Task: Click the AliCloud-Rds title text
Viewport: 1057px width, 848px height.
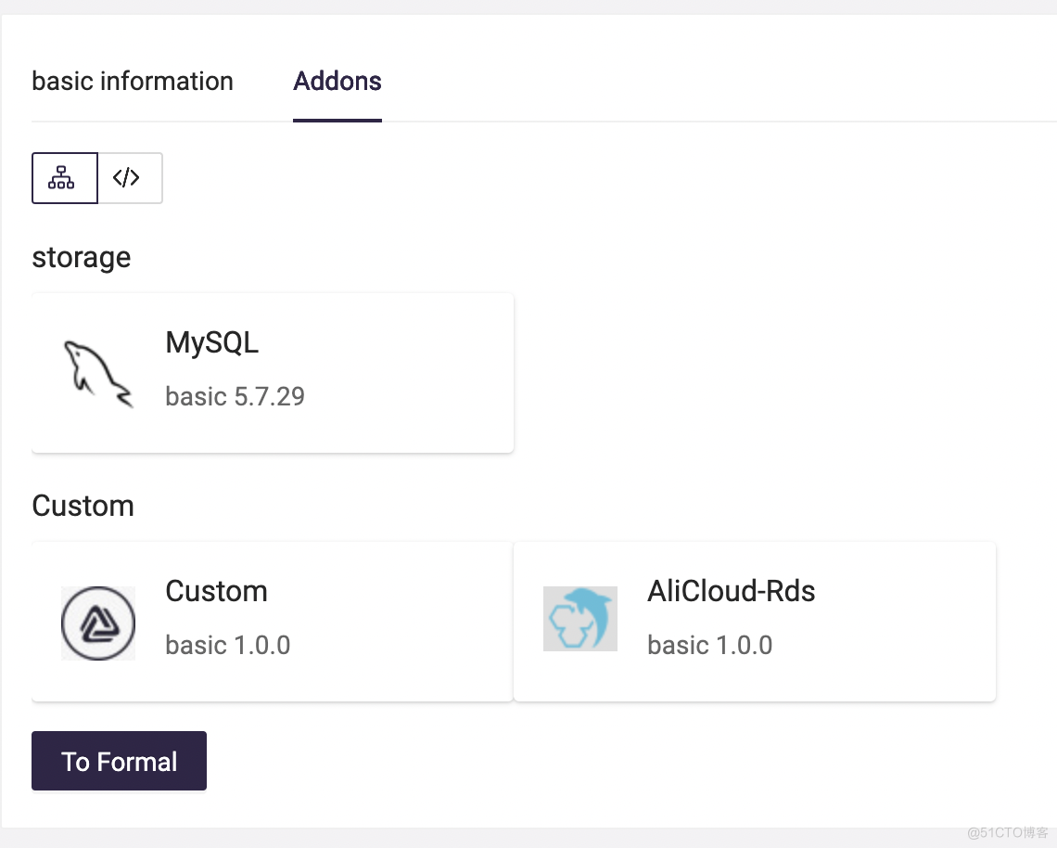Action: coord(732,591)
